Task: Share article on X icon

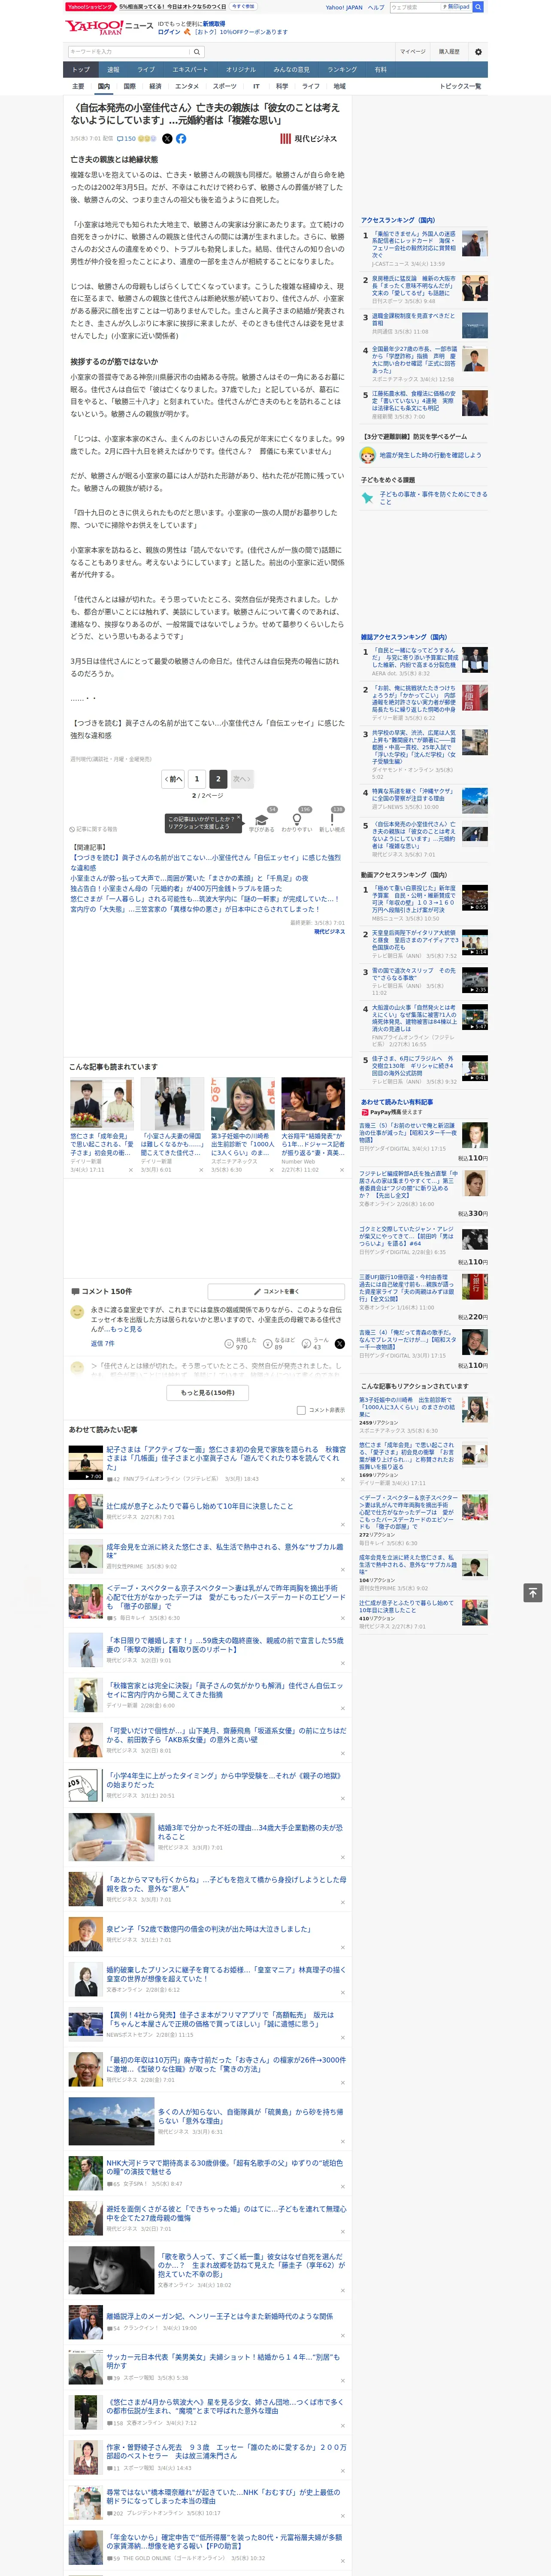Action: tap(167, 139)
